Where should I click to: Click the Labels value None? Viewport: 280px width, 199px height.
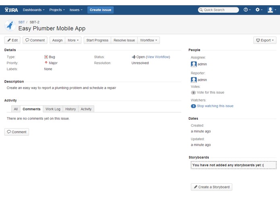coord(48,69)
